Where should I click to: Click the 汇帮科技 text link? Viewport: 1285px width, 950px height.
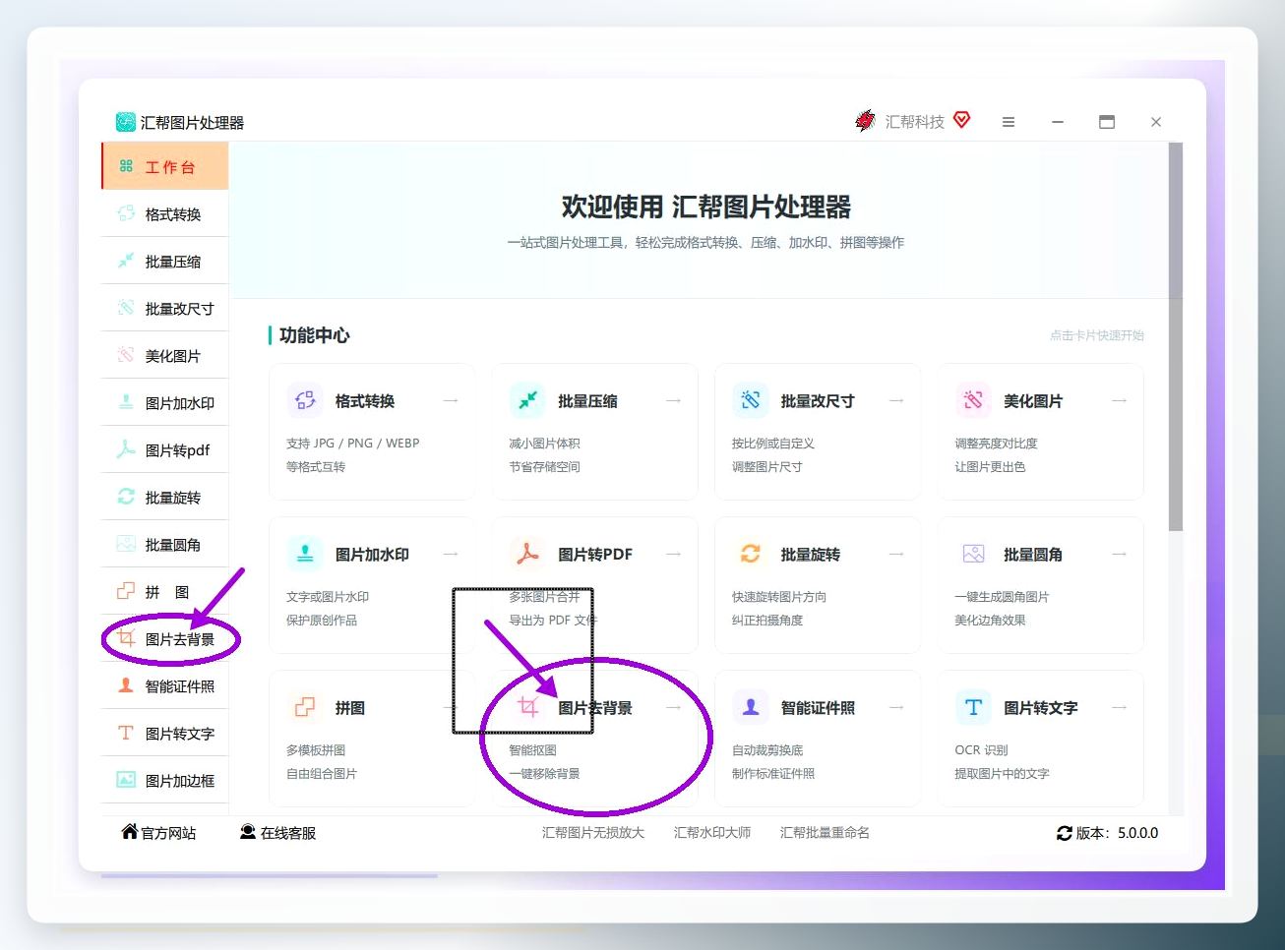click(x=914, y=122)
